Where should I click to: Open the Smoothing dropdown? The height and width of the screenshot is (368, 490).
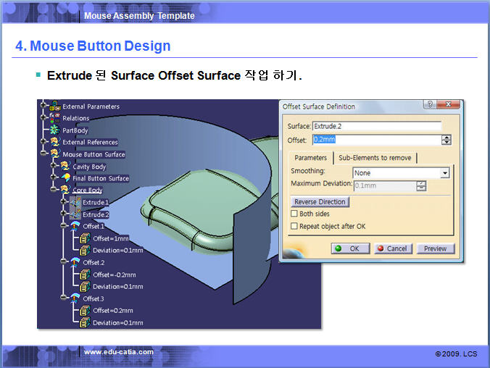444,173
